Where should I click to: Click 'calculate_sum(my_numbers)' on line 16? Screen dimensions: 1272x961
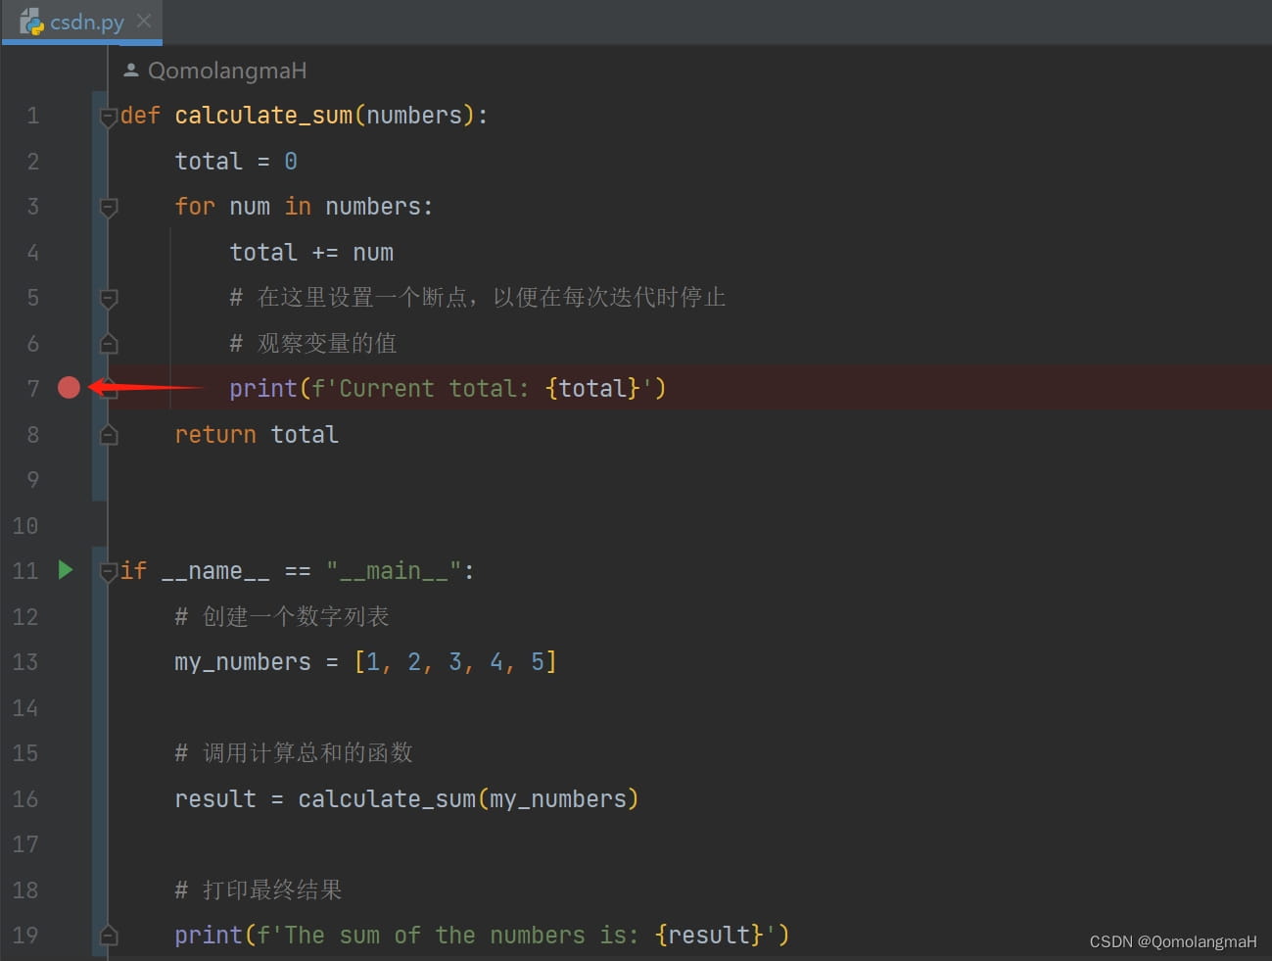pyautogui.click(x=468, y=799)
